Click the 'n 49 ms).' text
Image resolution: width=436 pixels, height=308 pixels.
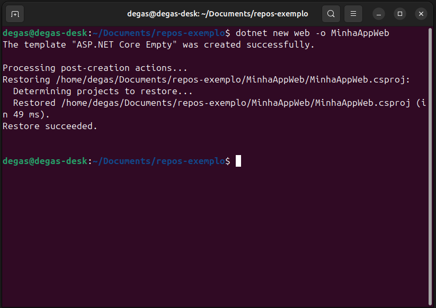(26, 115)
